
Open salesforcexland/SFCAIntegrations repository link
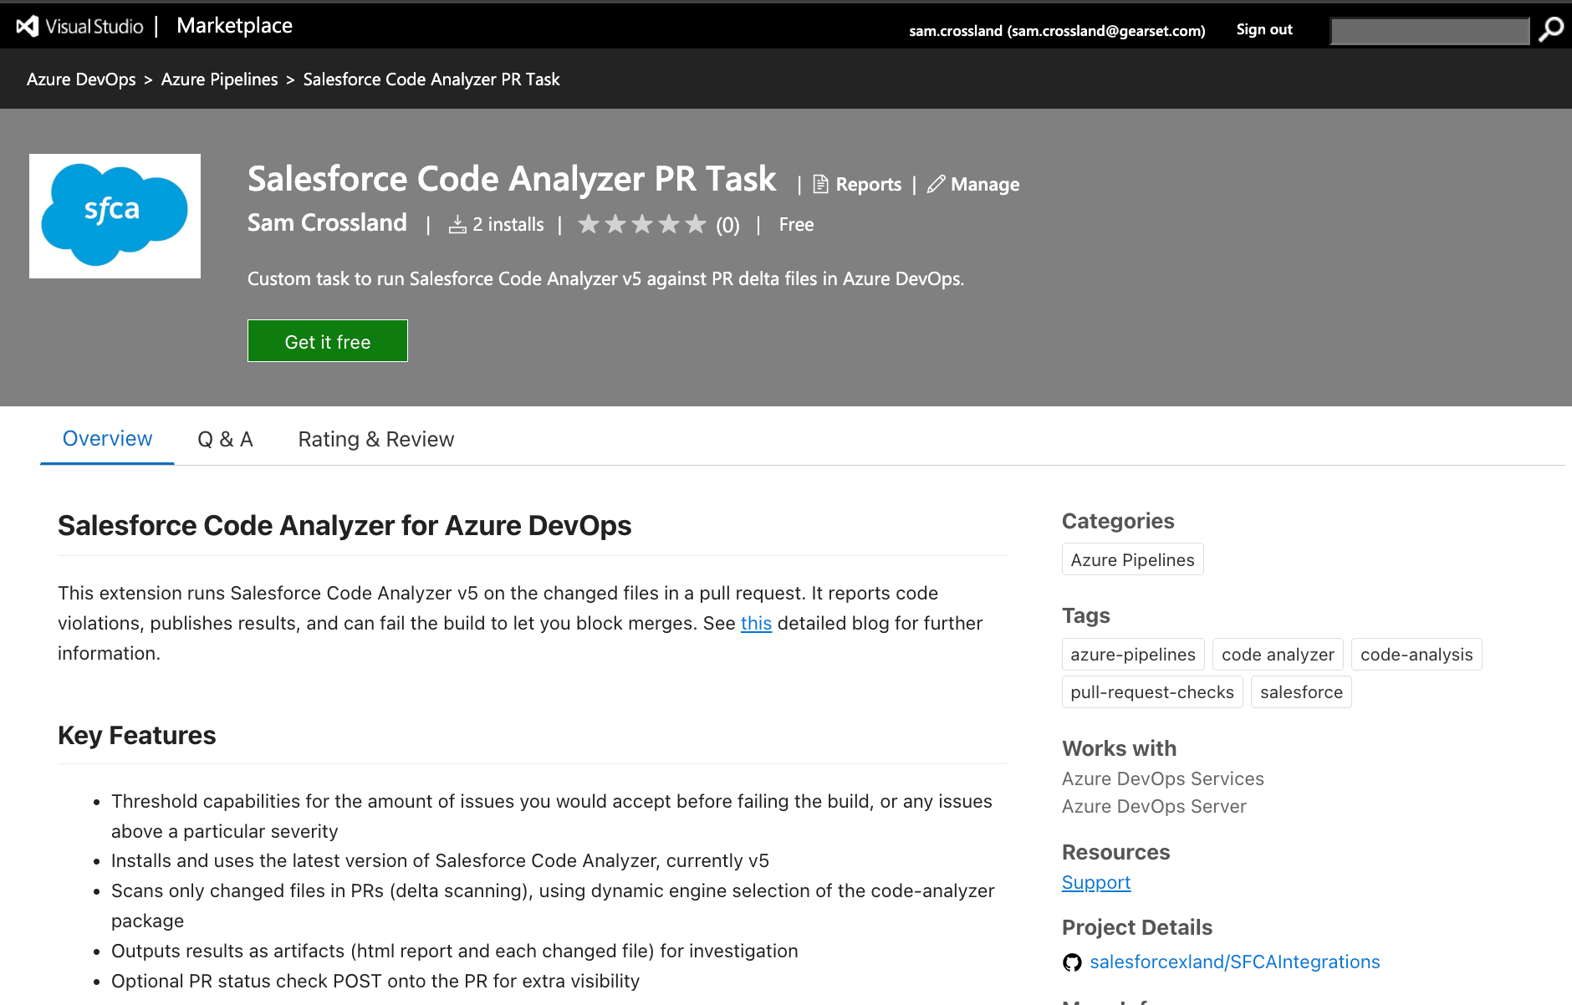tap(1234, 962)
